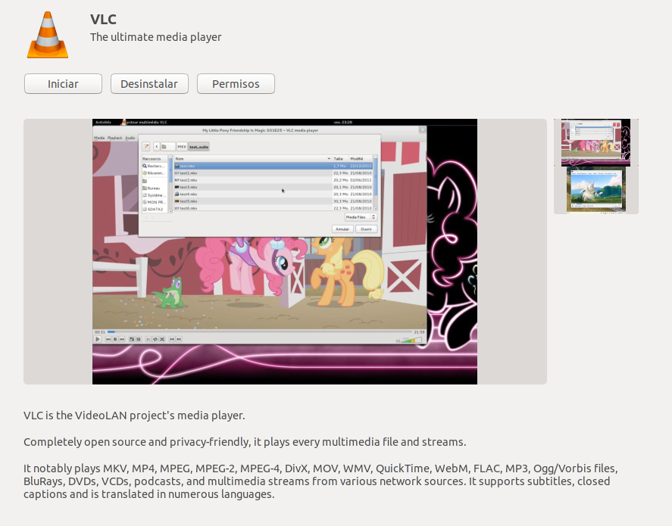Select the first thumbnail with pony screenshot

pyautogui.click(x=595, y=142)
